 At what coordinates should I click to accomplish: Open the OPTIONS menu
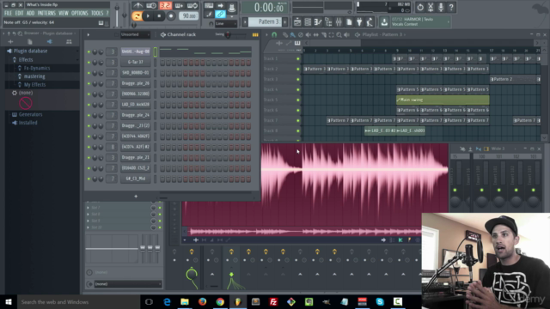[80, 14]
